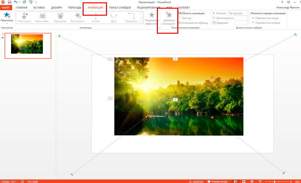Image resolution: width=301 pixels, height=183 pixels.
Task: Redo with the curved arrow icon
Action: [x=24, y=2]
